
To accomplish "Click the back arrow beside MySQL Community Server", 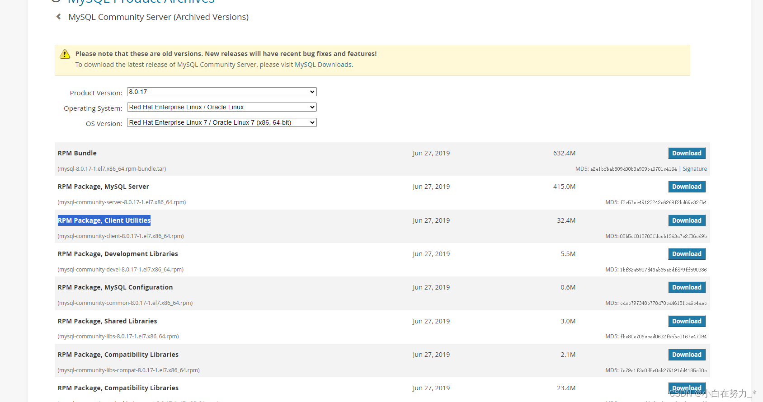I will 58,17.
